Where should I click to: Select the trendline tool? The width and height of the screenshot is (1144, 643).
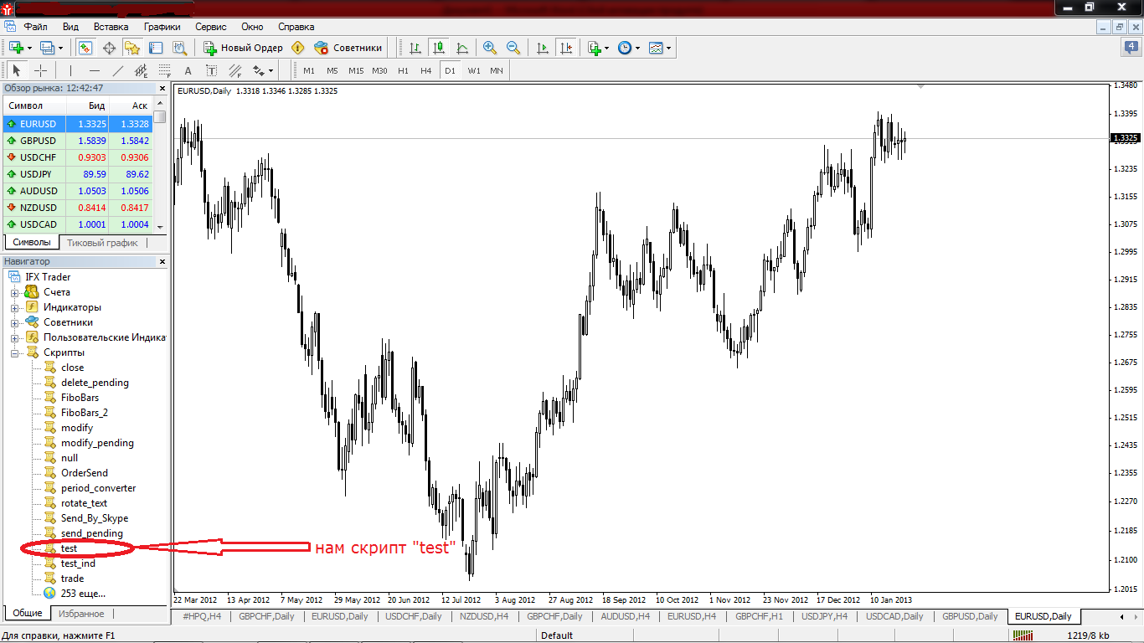(117, 71)
